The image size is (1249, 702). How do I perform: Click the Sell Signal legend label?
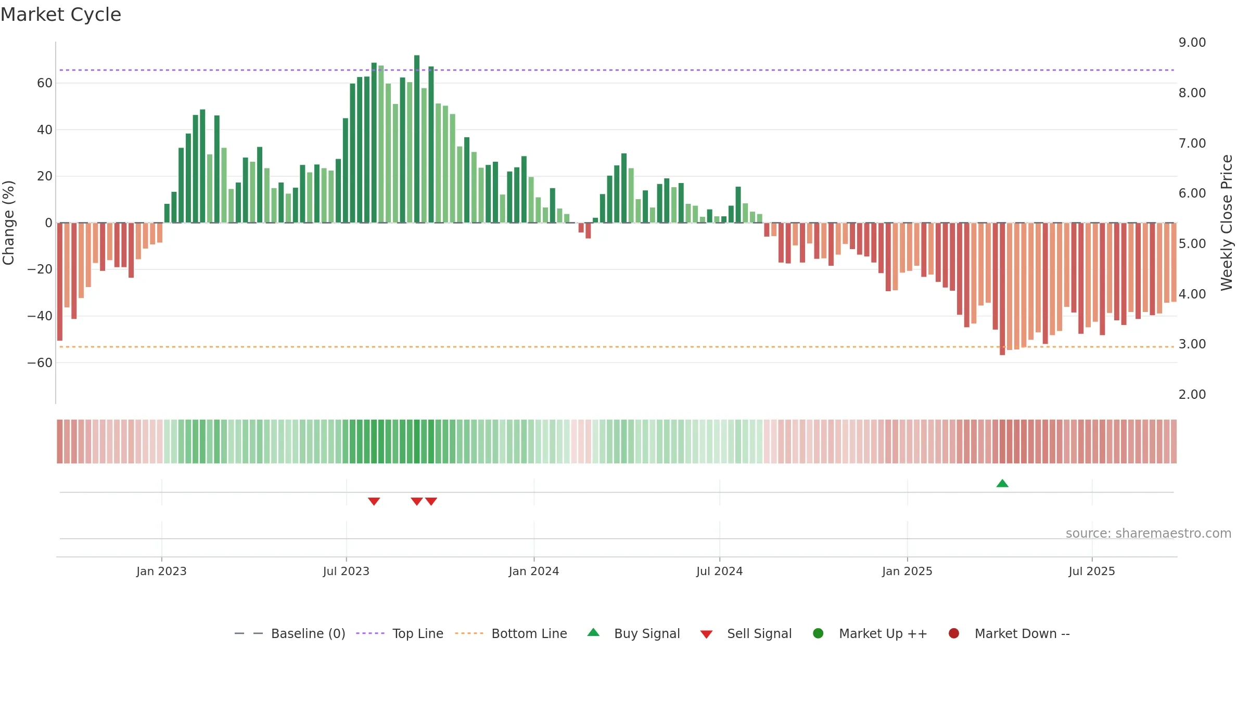[759, 633]
